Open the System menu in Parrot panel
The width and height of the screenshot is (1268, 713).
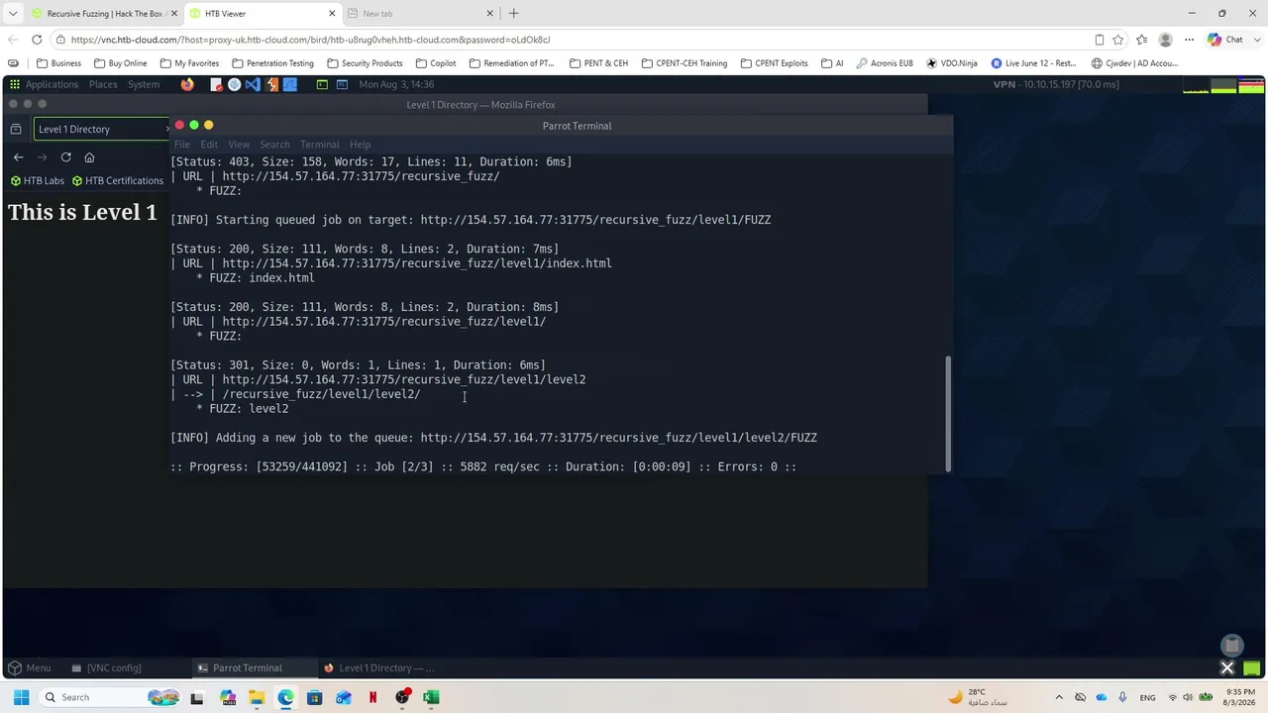[144, 84]
